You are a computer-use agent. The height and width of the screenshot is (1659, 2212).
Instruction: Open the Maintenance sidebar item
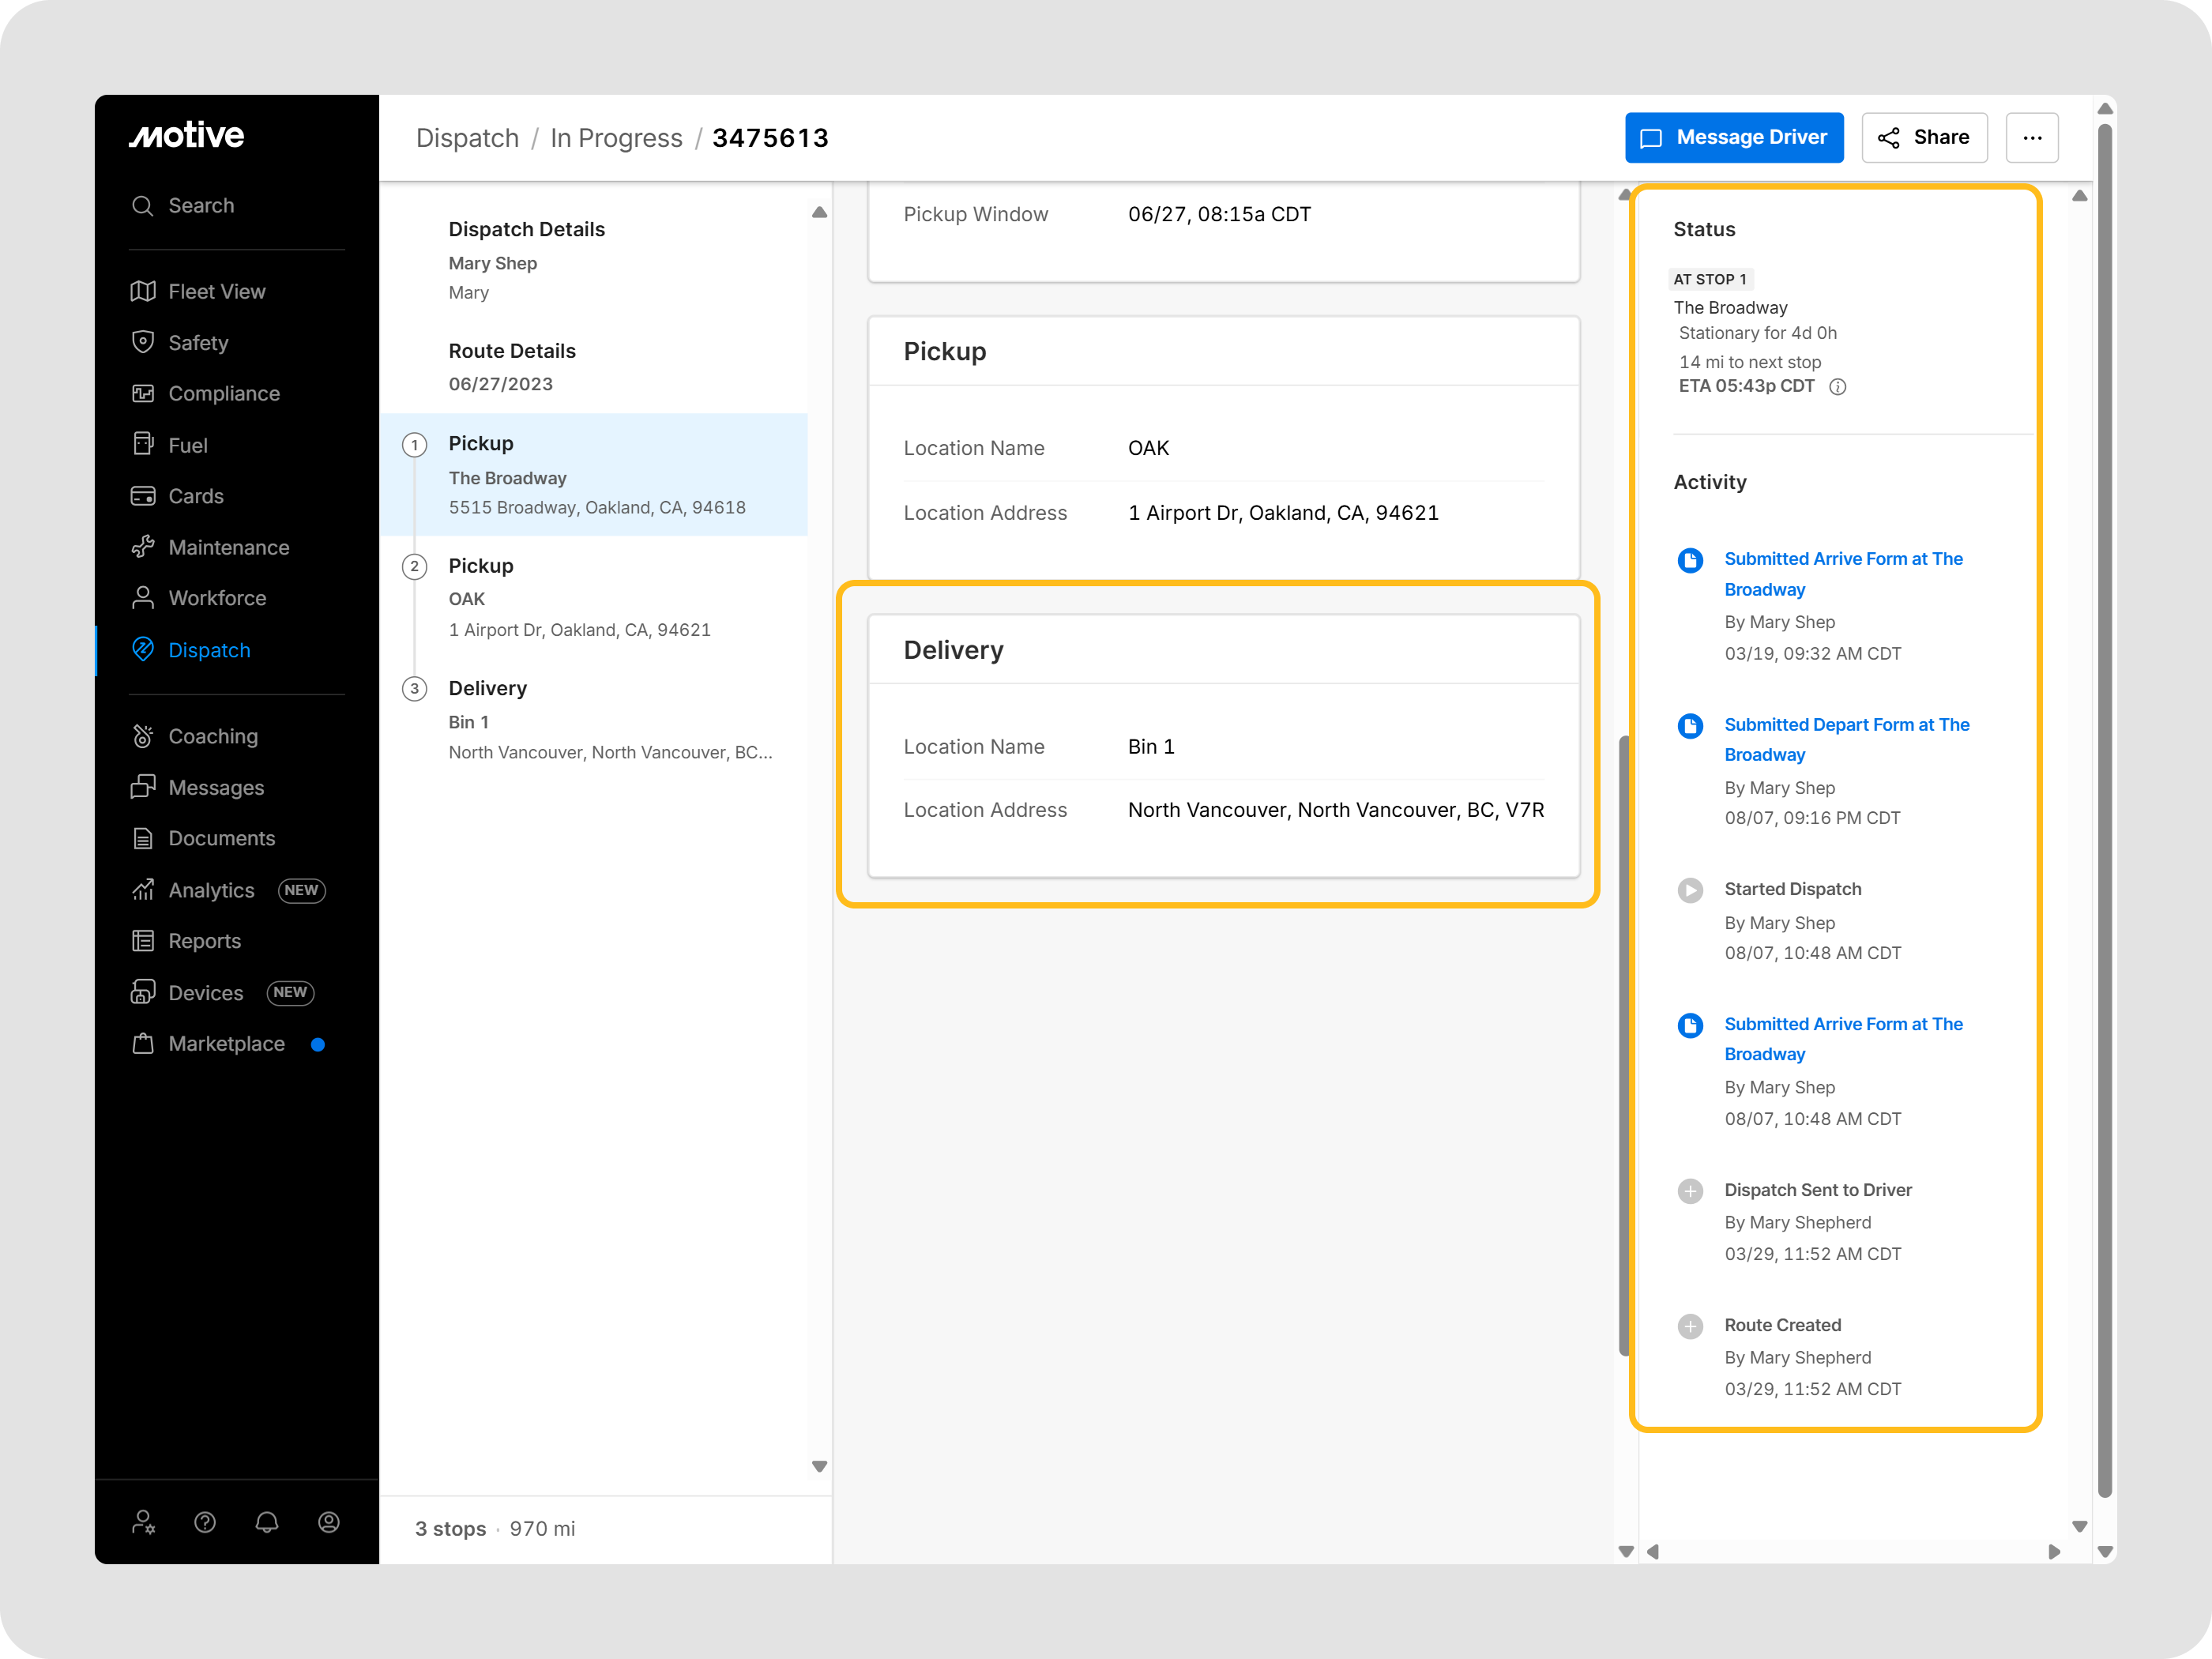click(x=228, y=548)
